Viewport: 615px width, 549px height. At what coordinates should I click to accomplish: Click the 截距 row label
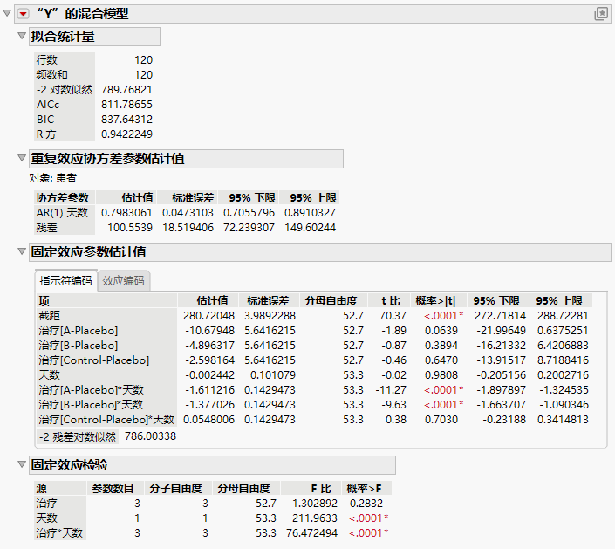50,316
